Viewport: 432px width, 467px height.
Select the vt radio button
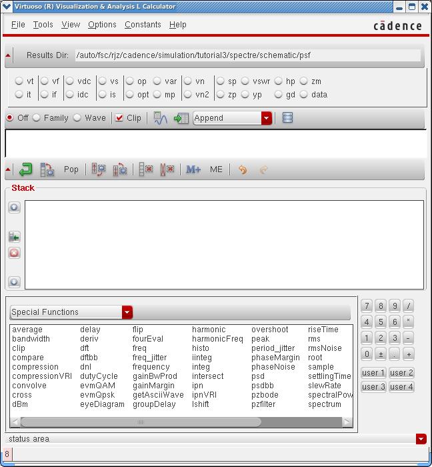click(19, 81)
